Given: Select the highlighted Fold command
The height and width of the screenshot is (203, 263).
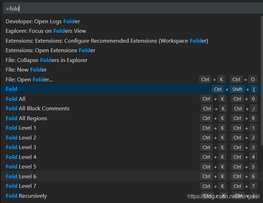Looking at the screenshot, I should click(x=131, y=89).
